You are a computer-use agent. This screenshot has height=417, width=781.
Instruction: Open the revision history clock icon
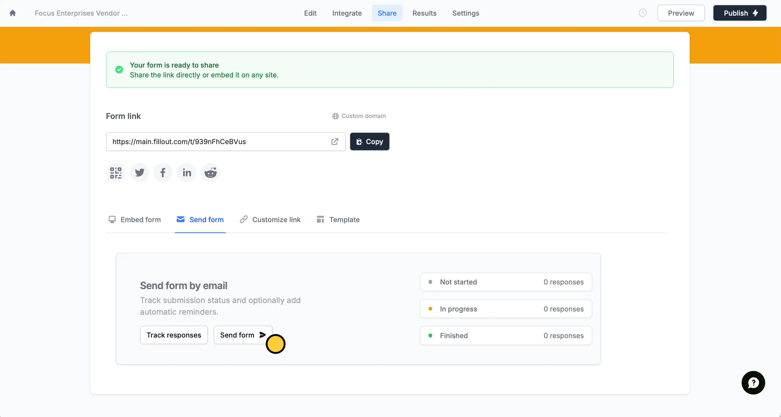(642, 13)
